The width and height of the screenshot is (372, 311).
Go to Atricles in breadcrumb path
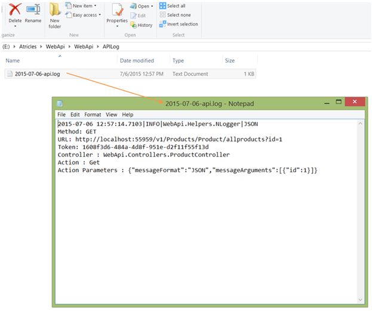pos(27,46)
